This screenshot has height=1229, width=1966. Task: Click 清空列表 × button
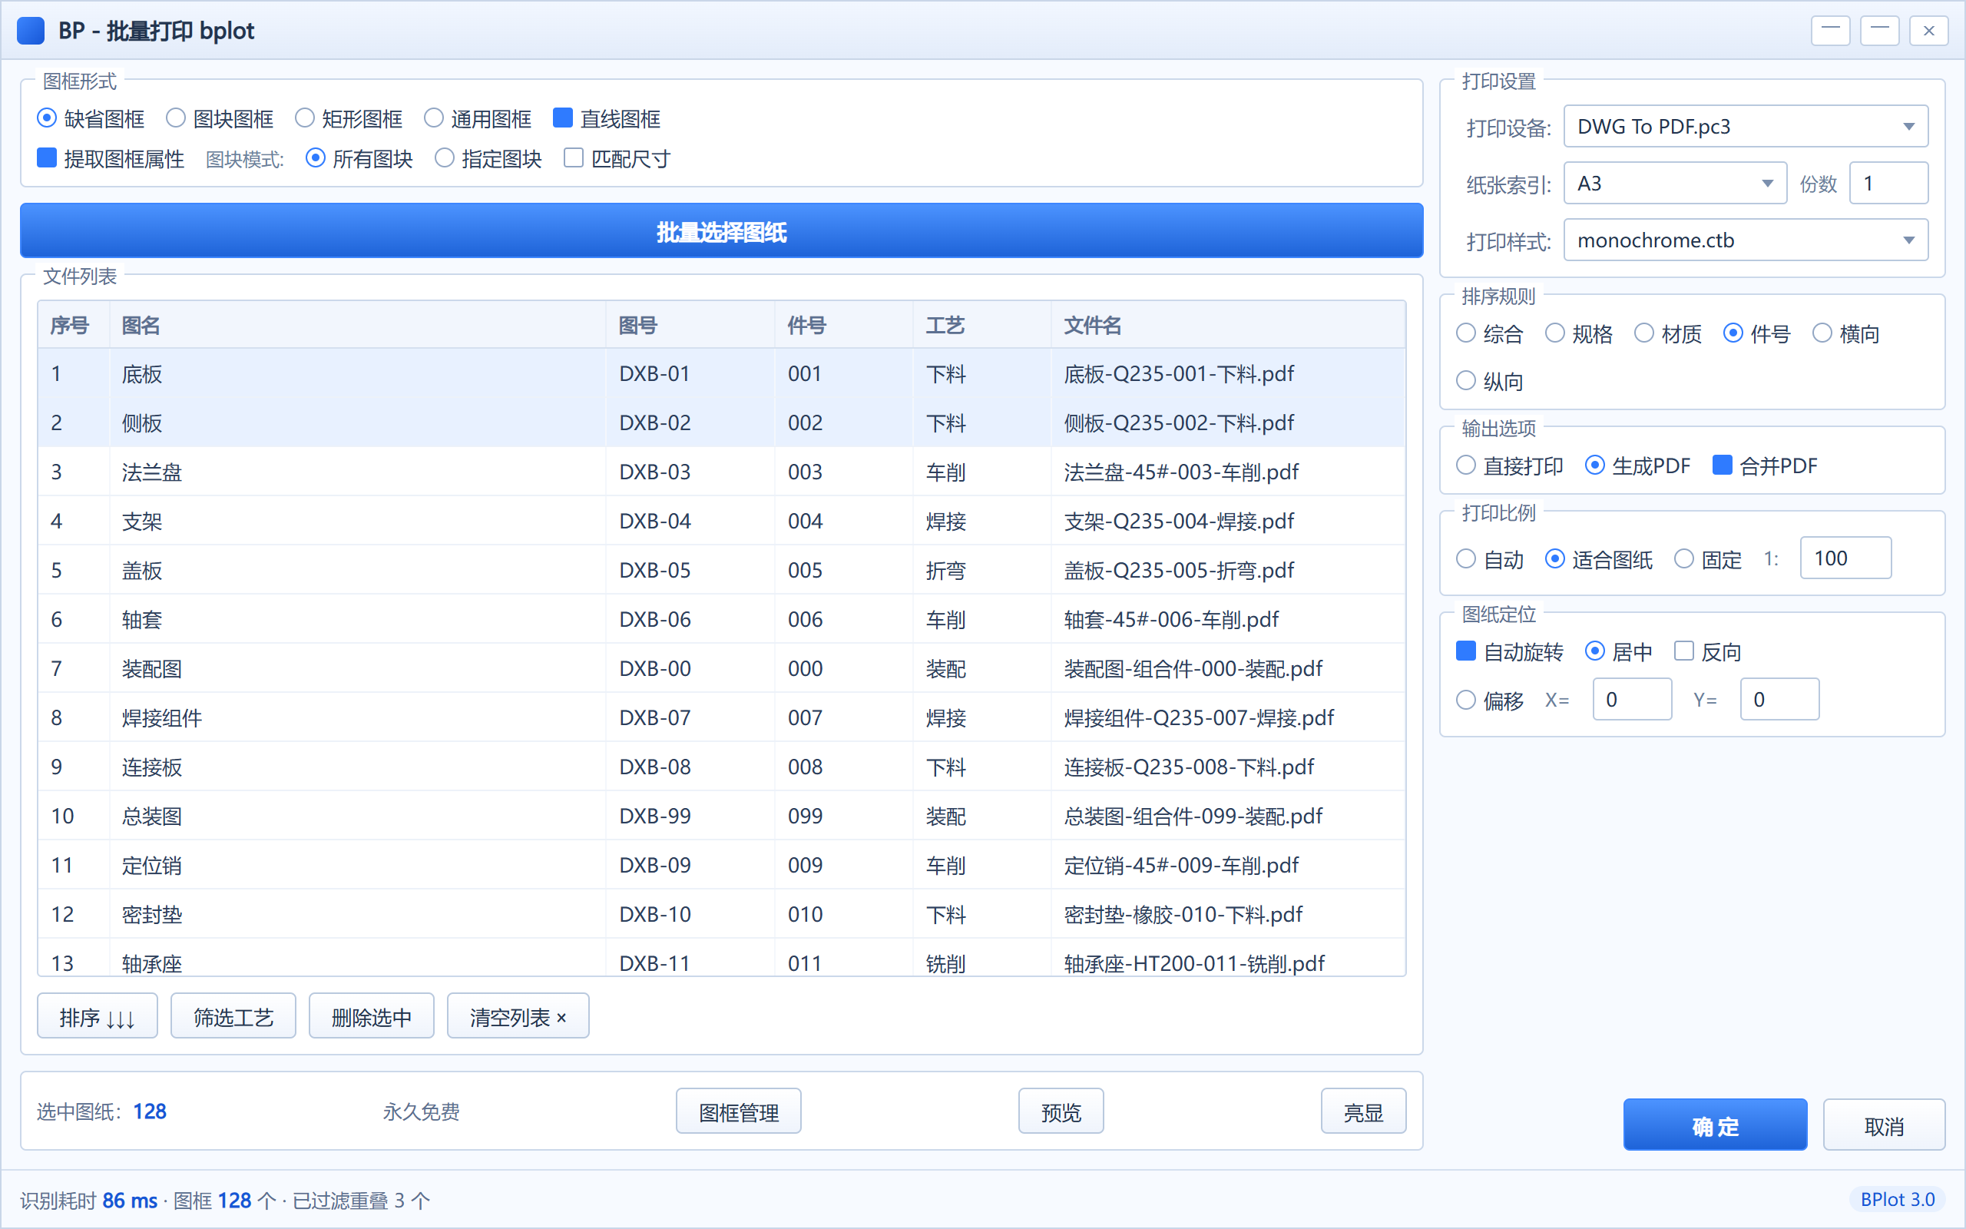(x=518, y=1017)
